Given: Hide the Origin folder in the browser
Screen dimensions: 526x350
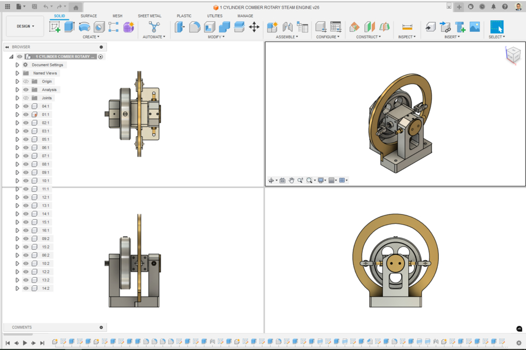Looking at the screenshot, I should click(26, 81).
